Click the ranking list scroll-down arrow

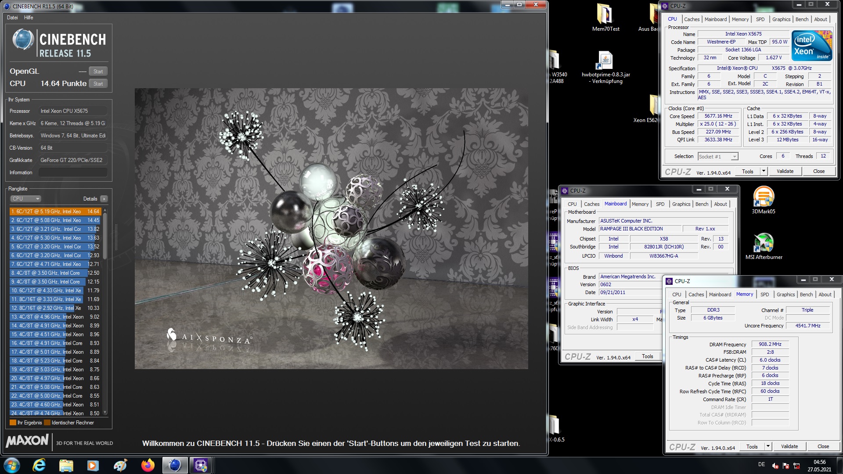[105, 413]
